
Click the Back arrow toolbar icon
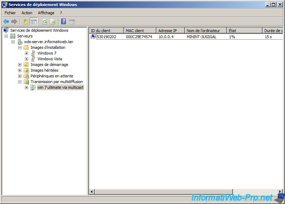(6, 22)
